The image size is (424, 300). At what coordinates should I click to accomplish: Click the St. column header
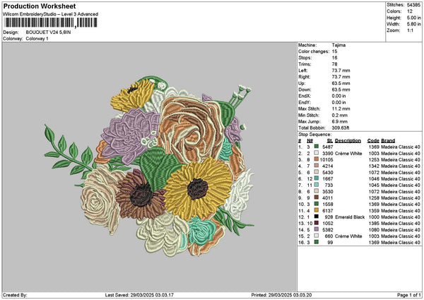pyautogui.click(x=329, y=141)
